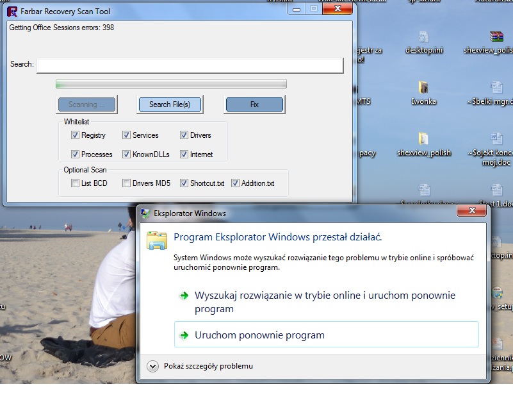Screen dimensions: 513x400
Task: Toggle the KnownDLLs checkbox
Action: click(x=126, y=154)
